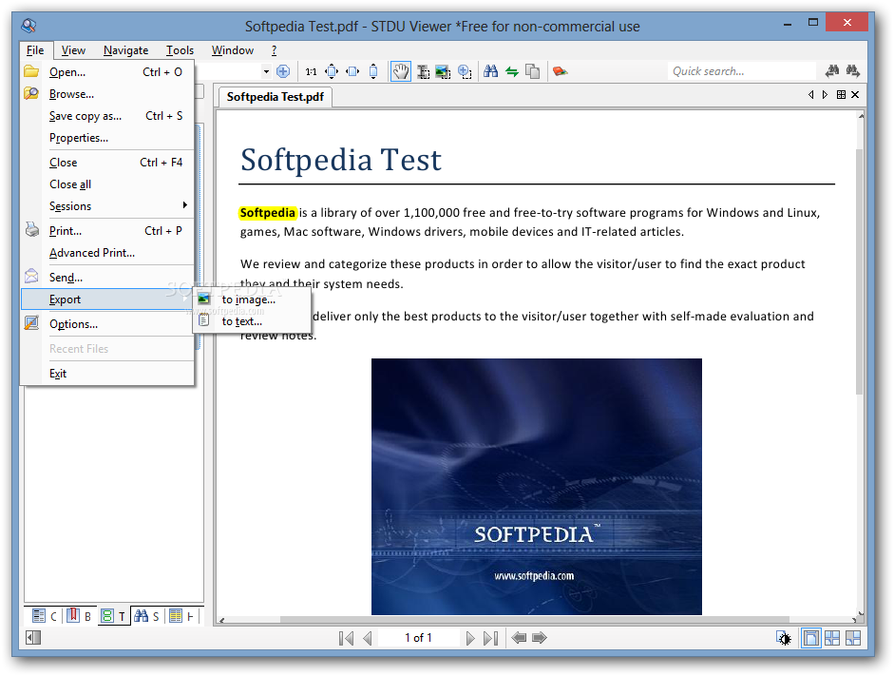
Task: Click the copy pages icon
Action: tap(533, 71)
